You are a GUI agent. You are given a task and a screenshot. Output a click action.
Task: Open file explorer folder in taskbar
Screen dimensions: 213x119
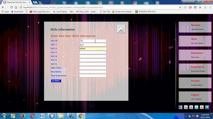click(61, 116)
